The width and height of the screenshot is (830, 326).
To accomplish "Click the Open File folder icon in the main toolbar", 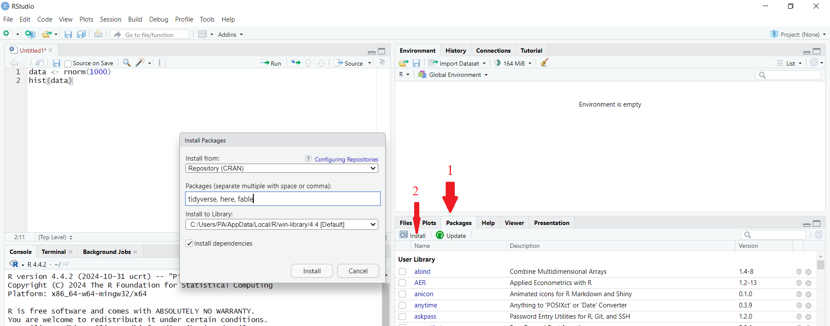I will (x=47, y=34).
